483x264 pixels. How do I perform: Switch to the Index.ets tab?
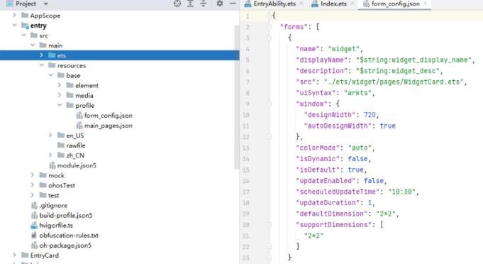[333, 4]
